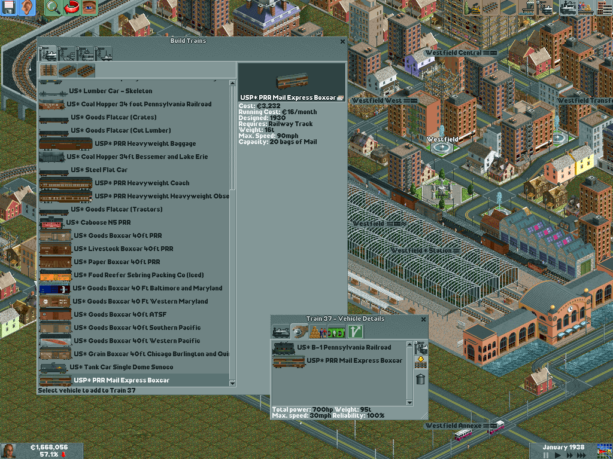Open the railway track construction tool
Screen dimensions: 613x459
(x=490, y=7)
